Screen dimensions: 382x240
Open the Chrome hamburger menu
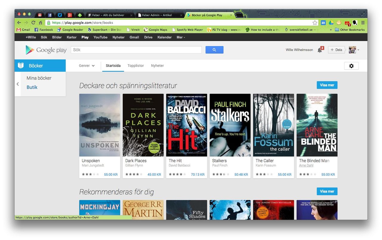[x=363, y=23]
